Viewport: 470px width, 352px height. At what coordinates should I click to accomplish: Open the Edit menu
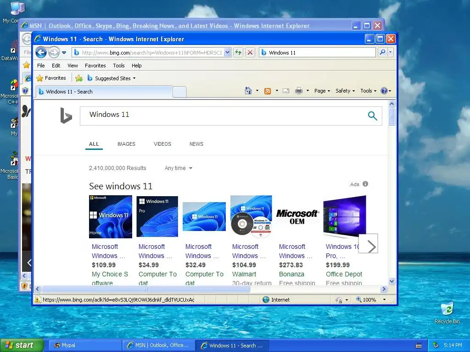tap(56, 66)
